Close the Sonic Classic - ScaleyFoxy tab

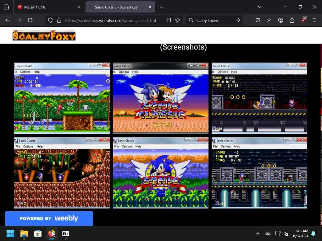(150, 7)
